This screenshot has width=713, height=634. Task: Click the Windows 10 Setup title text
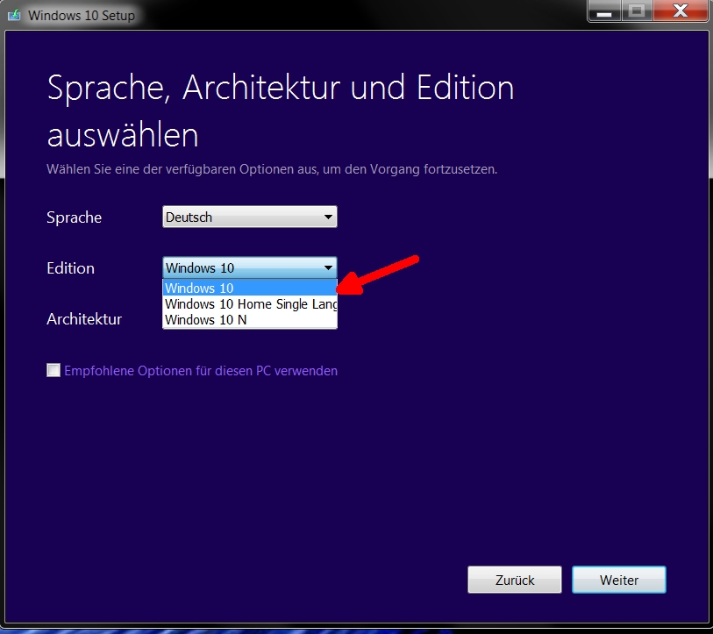[x=82, y=16]
